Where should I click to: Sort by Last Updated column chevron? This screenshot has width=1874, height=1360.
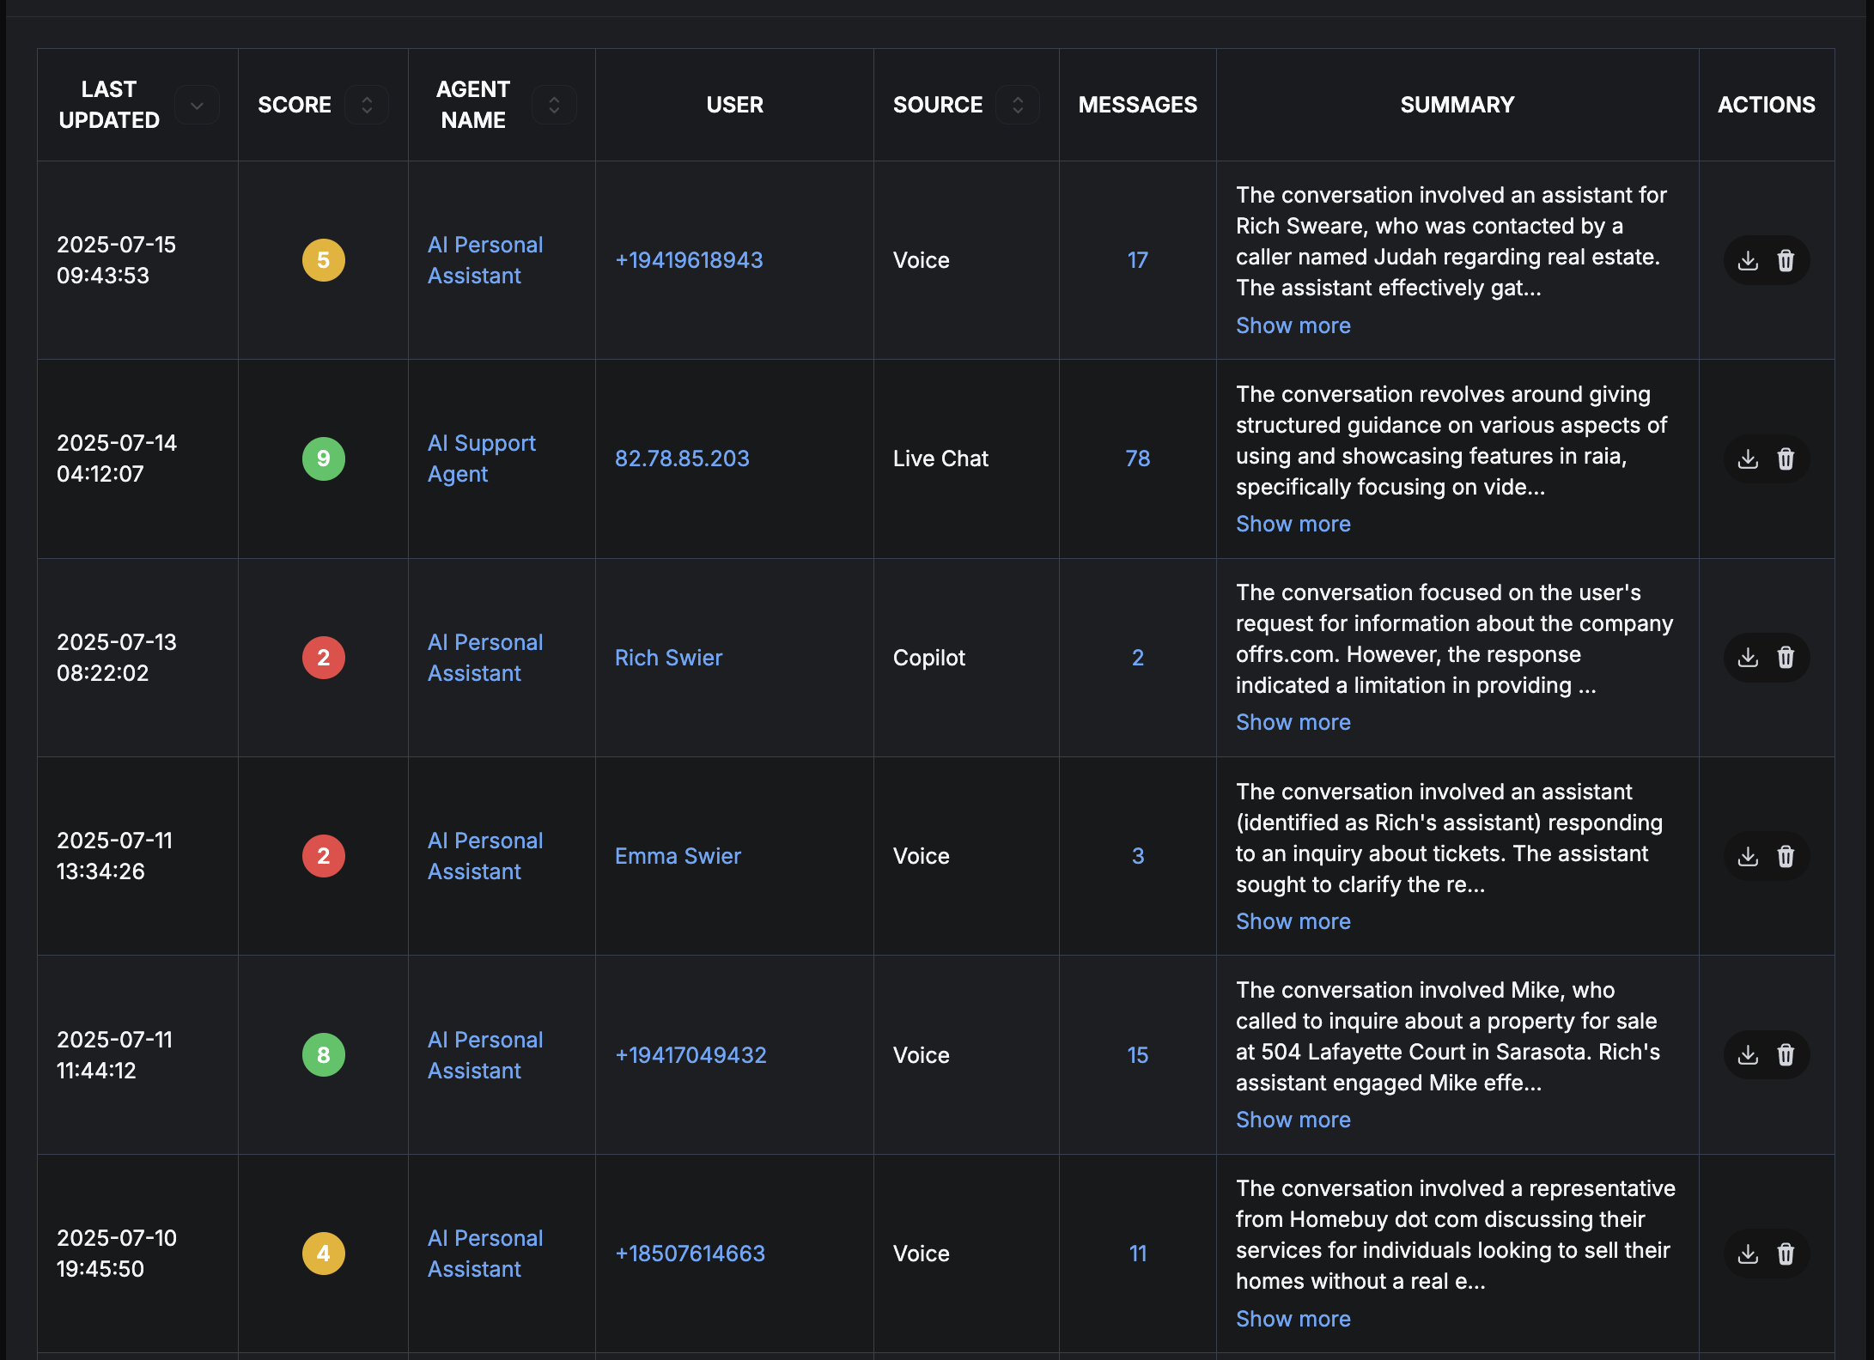click(197, 105)
